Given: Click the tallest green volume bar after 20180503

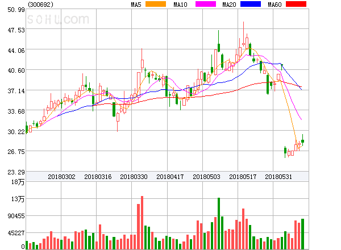Looking at the screenshot, I should pos(219,223).
